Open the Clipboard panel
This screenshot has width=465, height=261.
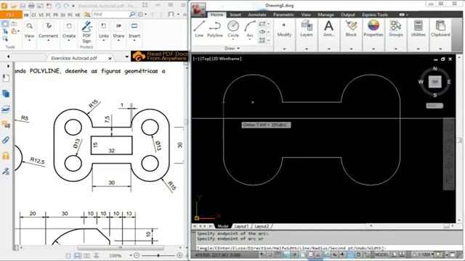click(440, 29)
